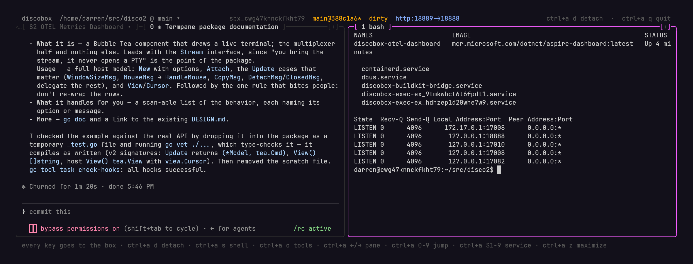
Task: Click the Stream interface reference
Action: pyautogui.click(x=192, y=52)
